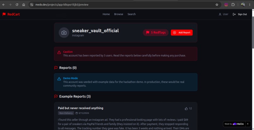Click the flag icon beside Example Reports
Image resolution: width=254 pixels, height=130 pixels.
point(56,97)
